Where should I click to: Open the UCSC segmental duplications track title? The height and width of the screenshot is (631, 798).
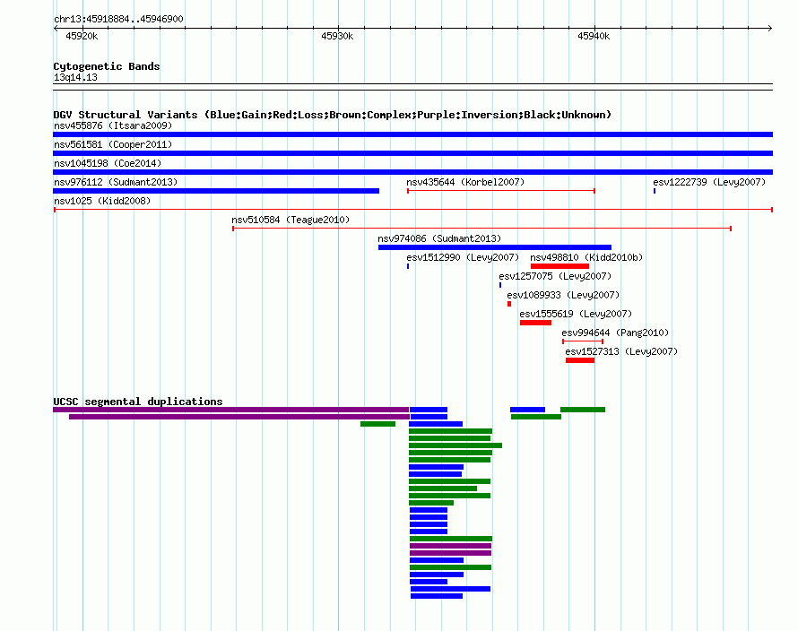138,402
